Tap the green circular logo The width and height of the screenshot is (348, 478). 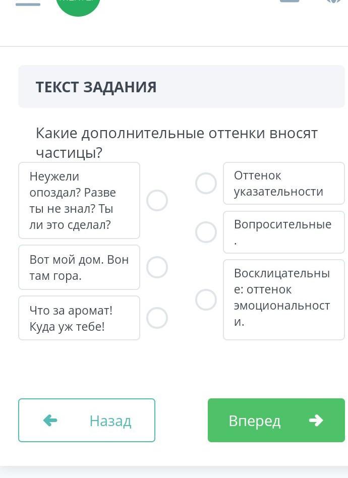78,5
